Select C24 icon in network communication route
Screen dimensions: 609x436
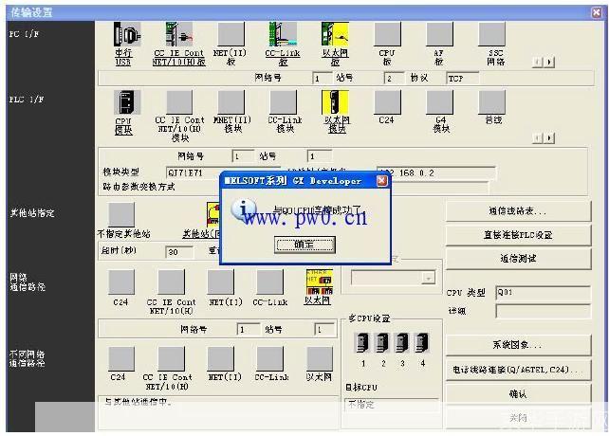click(x=121, y=282)
